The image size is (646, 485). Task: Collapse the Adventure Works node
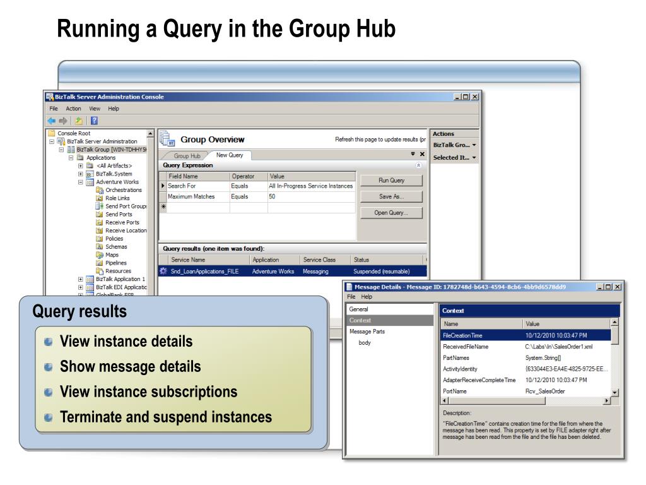[x=81, y=183]
